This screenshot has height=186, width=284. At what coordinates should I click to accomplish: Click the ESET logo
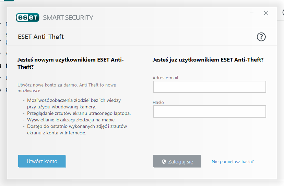point(27,17)
